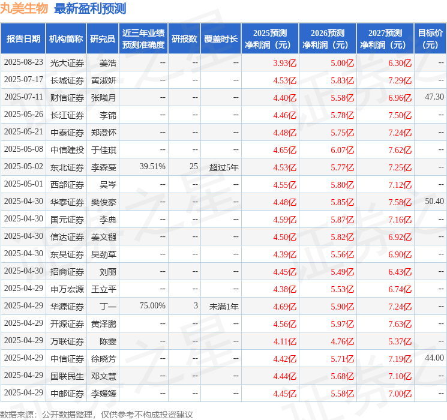Viewport: 447px width, 420px height.
Task: Click the 近三年业绩预测准确度 column header
Action: [143, 39]
